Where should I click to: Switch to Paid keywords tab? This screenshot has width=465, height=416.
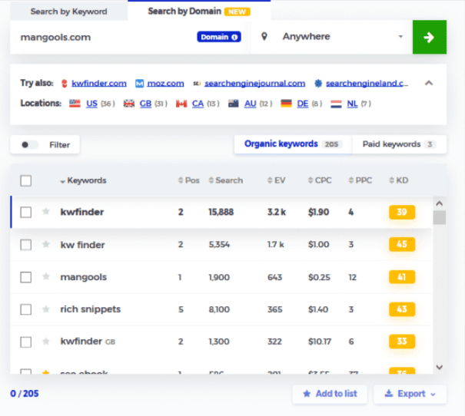[399, 144]
